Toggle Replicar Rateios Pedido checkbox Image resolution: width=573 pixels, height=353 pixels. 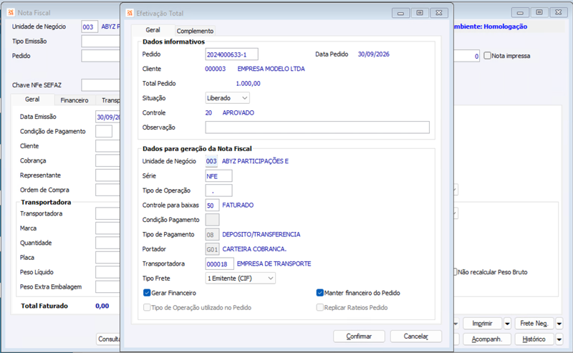click(319, 307)
